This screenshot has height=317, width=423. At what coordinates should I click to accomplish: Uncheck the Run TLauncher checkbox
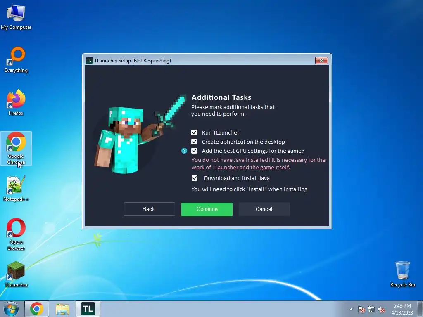tap(194, 132)
